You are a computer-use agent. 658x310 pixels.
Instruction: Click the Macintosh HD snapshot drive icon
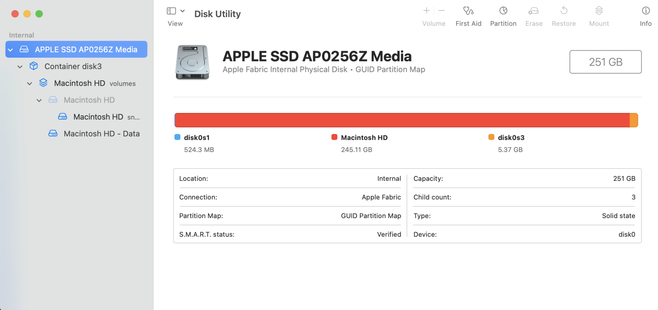pos(63,117)
